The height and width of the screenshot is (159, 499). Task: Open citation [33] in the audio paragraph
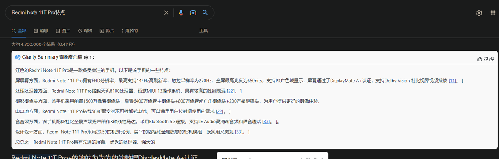tap(267, 122)
